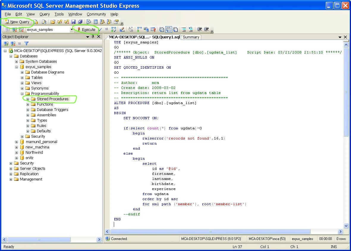Click Object Explorer horizontal scrollbar thumb
The height and width of the screenshot is (251, 351).
click(x=39, y=239)
